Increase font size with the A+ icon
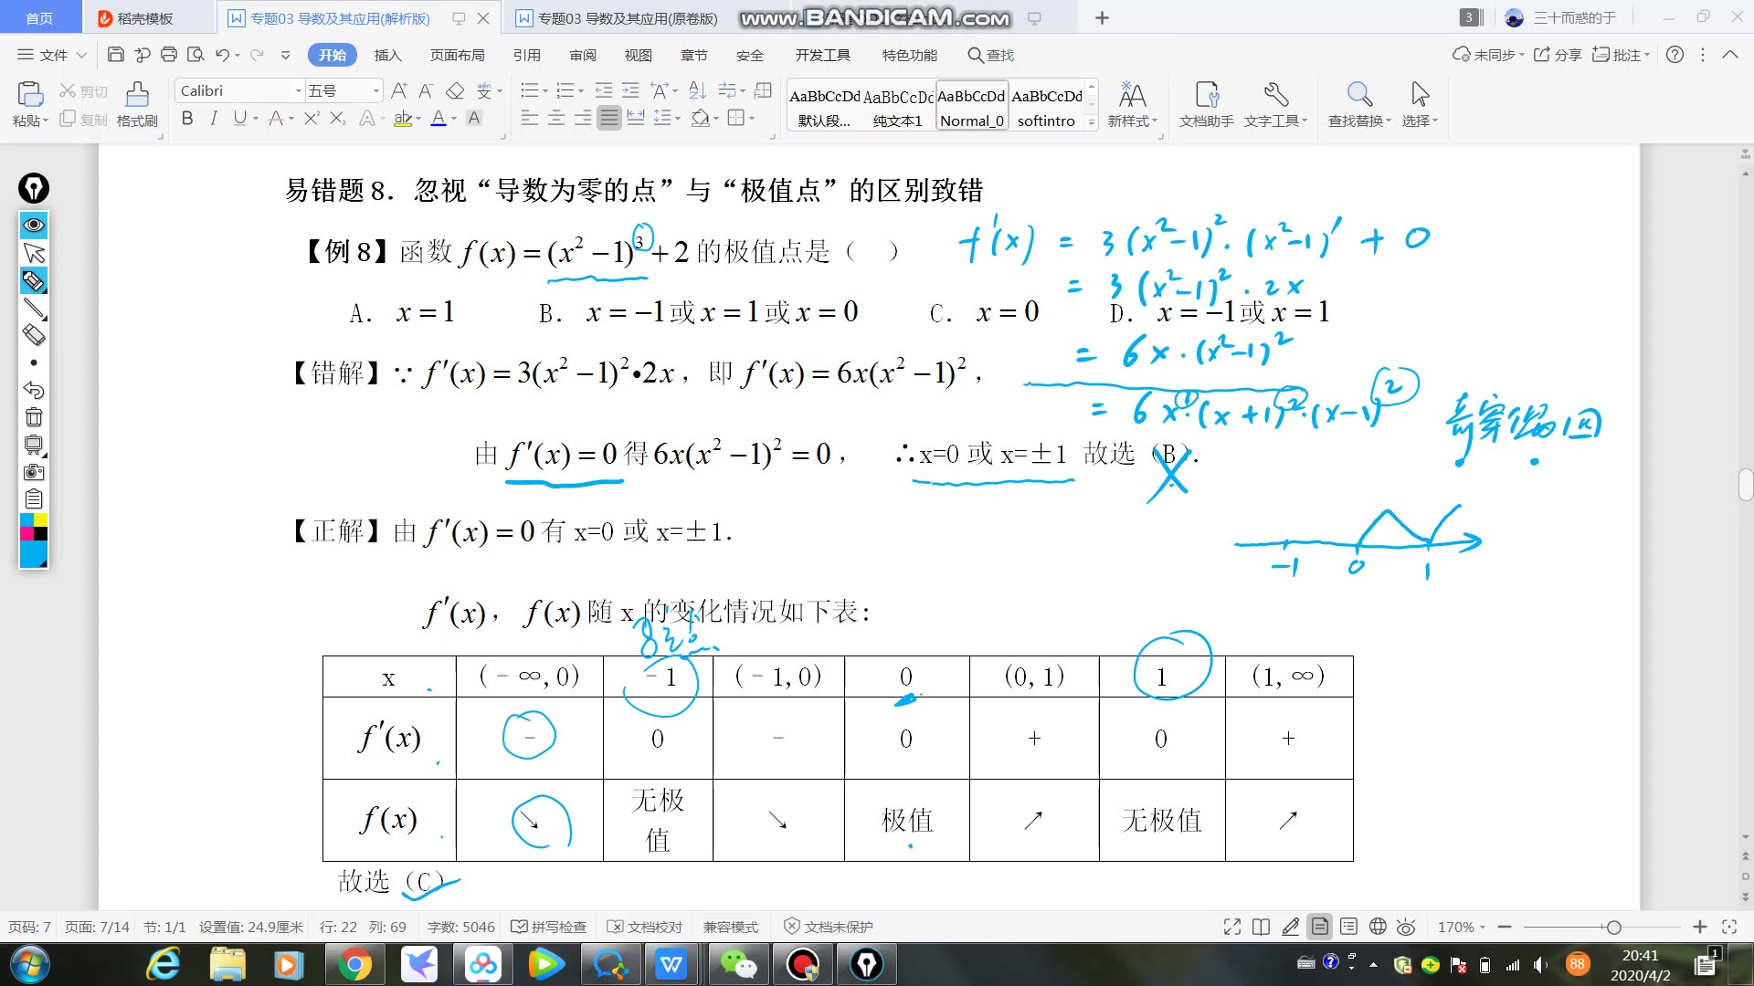This screenshot has height=986, width=1754. (399, 90)
